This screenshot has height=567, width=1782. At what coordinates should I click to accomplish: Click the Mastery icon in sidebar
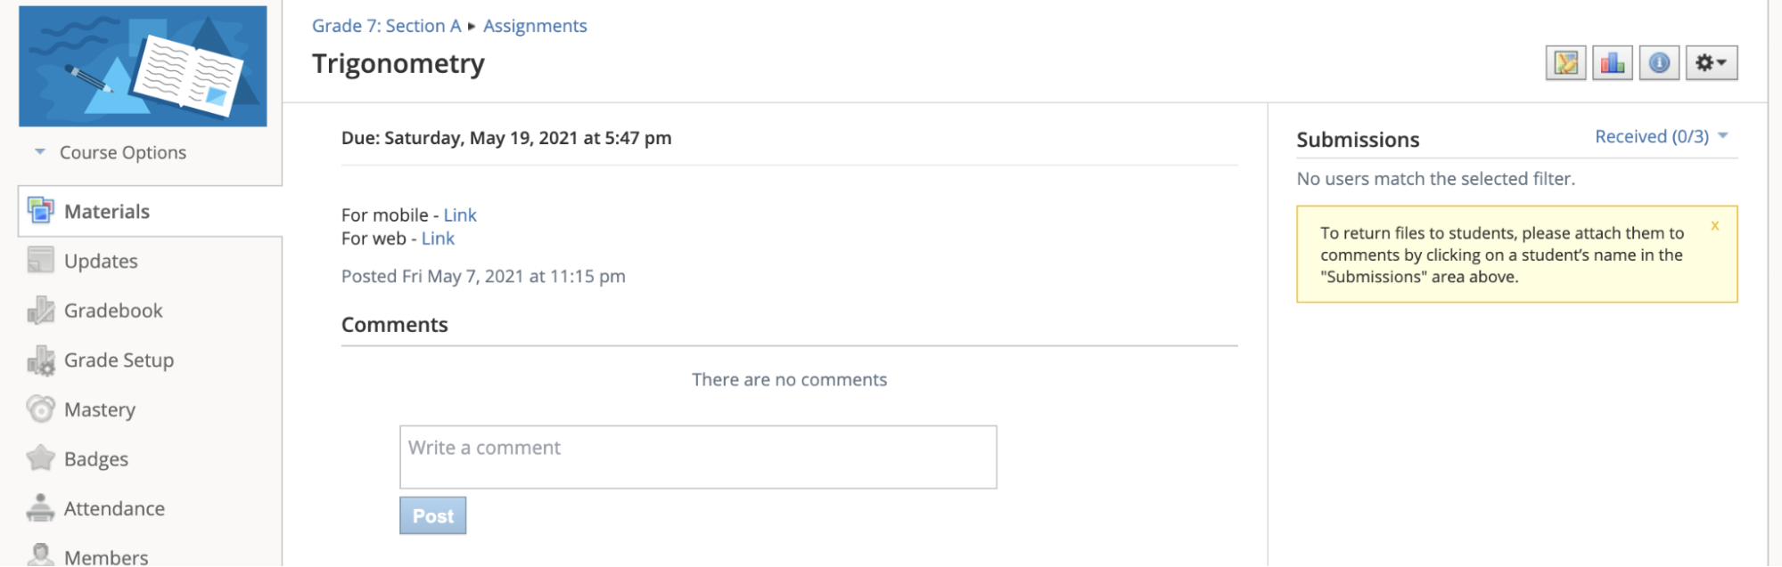click(40, 409)
